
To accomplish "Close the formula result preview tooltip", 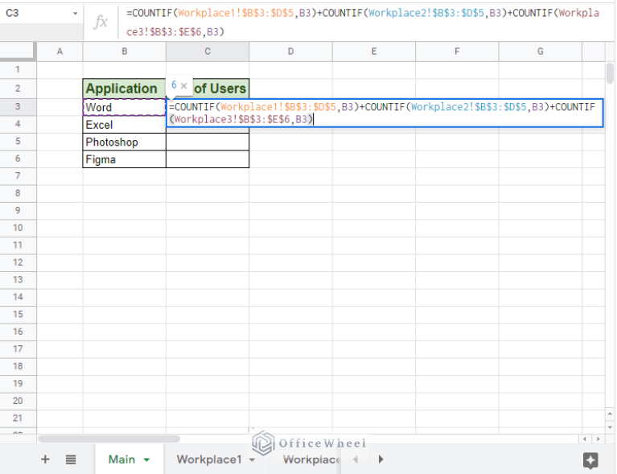I will pos(184,85).
